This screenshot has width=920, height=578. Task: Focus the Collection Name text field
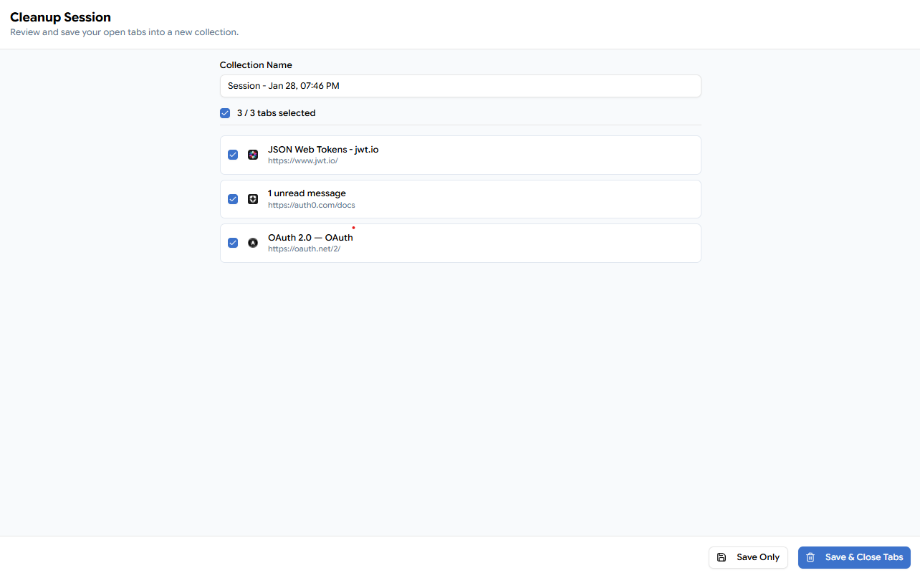pos(460,86)
